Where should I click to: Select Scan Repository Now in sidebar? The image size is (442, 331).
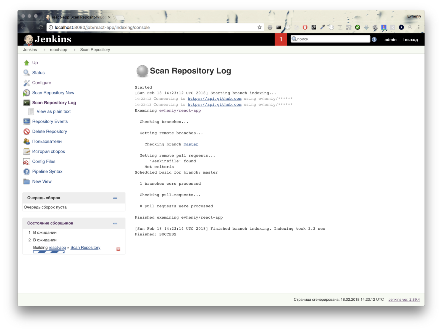coord(53,92)
